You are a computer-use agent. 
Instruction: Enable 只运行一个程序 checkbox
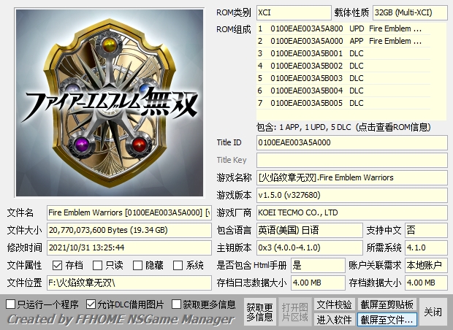click(10, 304)
